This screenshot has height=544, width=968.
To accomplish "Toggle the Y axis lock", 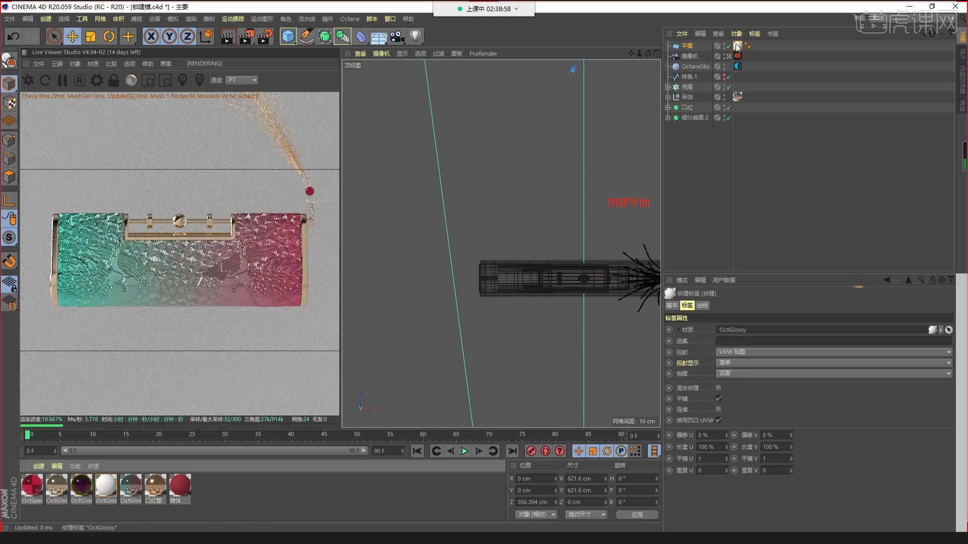I will (x=169, y=36).
